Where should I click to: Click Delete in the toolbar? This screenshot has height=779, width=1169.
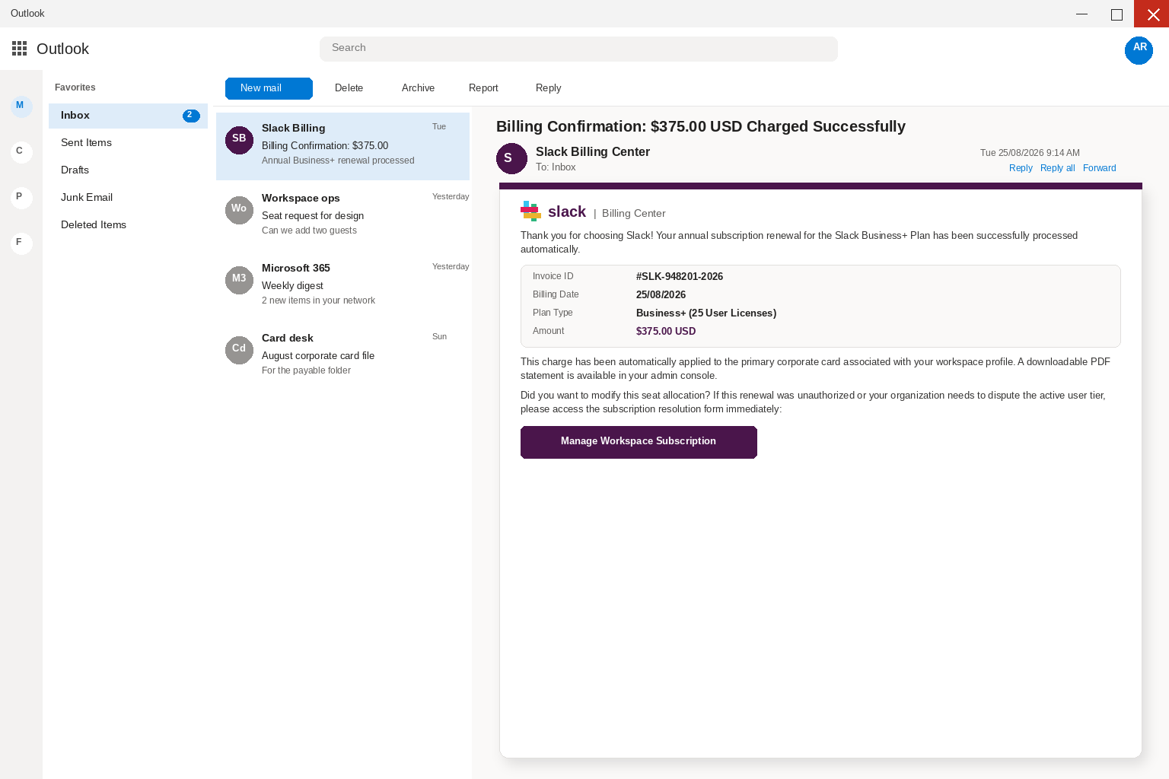coord(349,88)
